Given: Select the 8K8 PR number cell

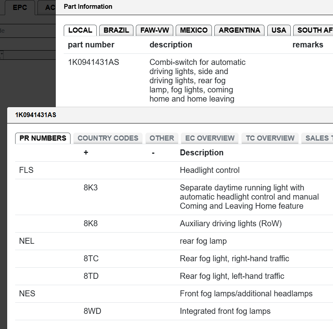Looking at the screenshot, I should 91,224.
